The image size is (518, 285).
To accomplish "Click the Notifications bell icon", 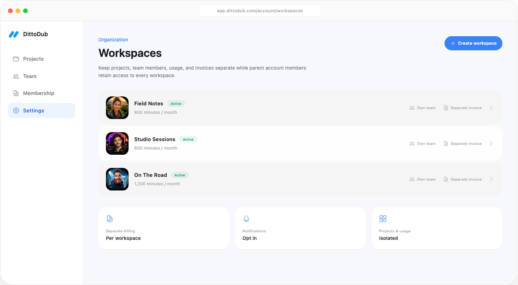I will pyautogui.click(x=246, y=219).
